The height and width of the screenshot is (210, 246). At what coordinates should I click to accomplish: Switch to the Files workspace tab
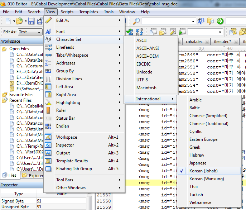tap(10, 175)
